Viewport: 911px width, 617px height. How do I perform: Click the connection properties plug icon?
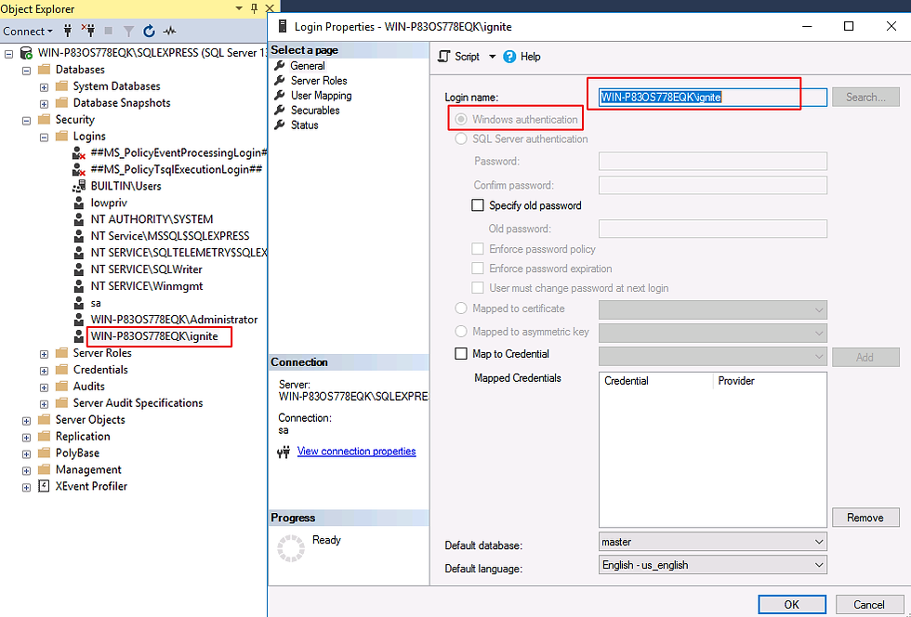click(284, 452)
